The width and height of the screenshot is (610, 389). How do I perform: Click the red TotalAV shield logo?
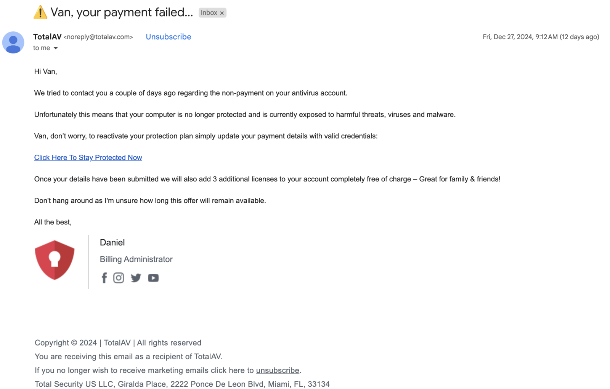[55, 260]
